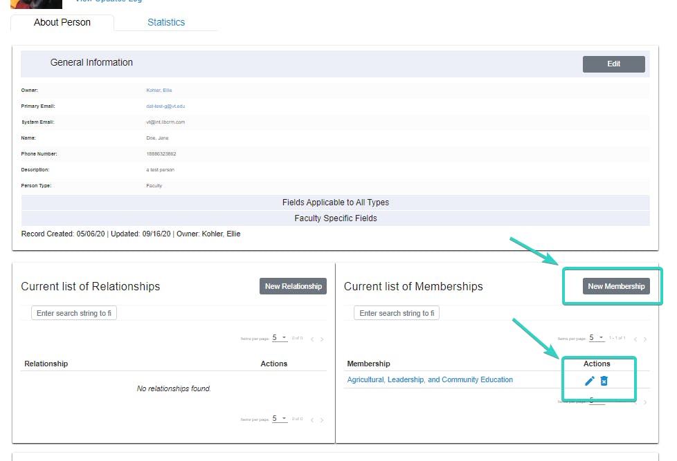Select the '1 - 1 of 1' Memberships range label
677x461 pixels.
click(617, 338)
